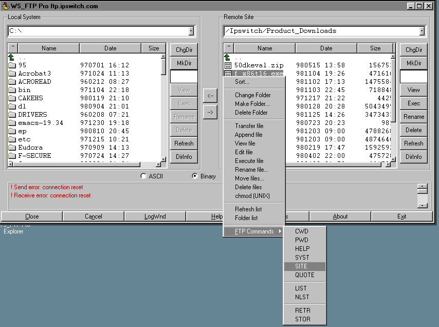Choose Edit file in context menu

click(254, 152)
